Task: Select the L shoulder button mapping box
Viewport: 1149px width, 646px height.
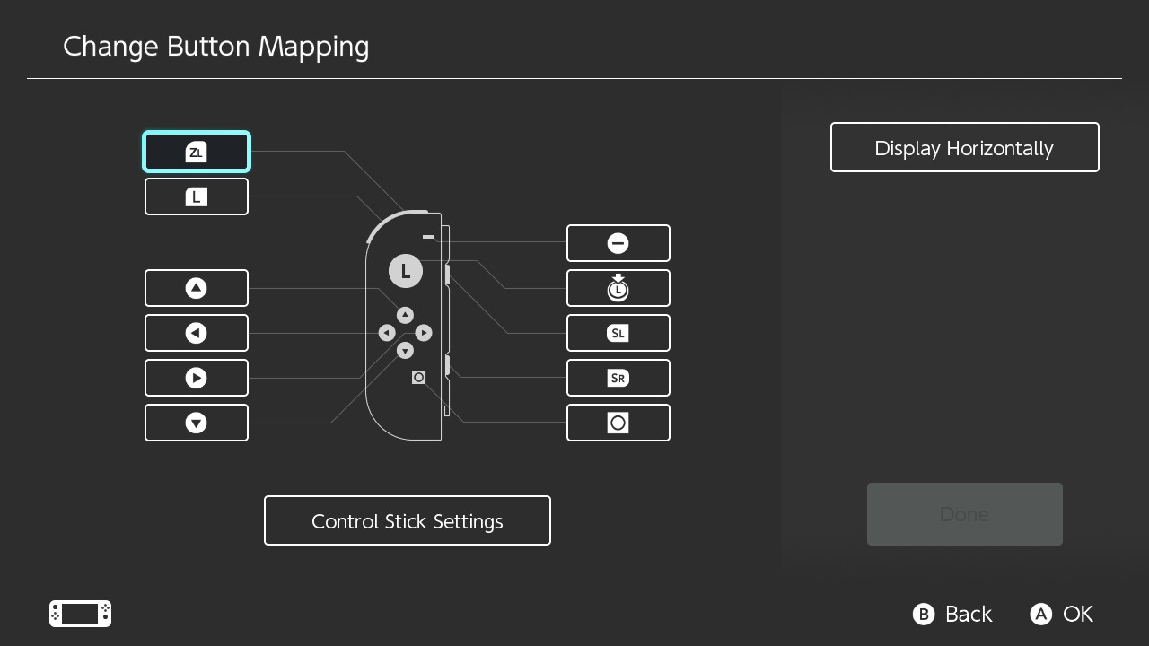Action: [x=196, y=196]
